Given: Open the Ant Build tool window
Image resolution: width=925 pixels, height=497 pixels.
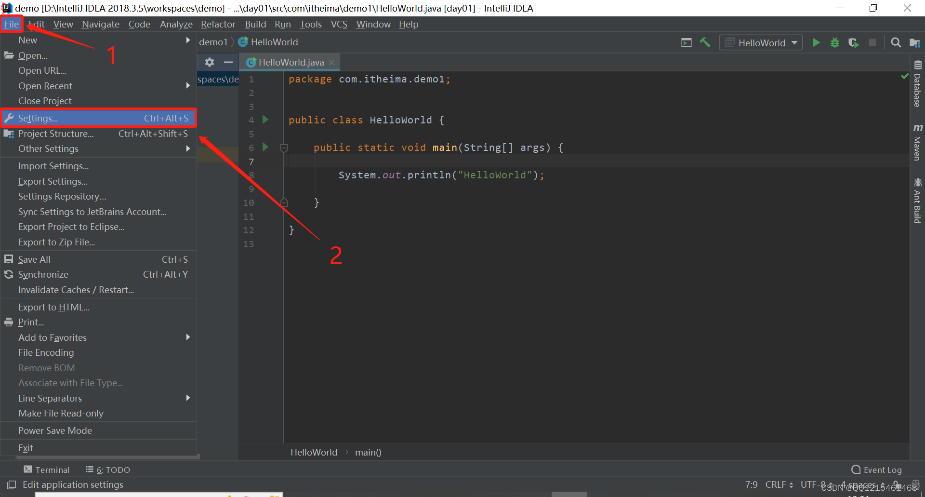Looking at the screenshot, I should (x=917, y=201).
